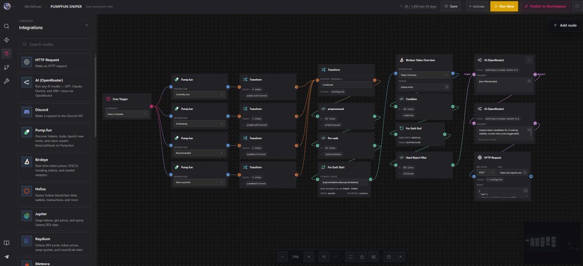
Task: Export workflow with document icon
Action: point(389,257)
